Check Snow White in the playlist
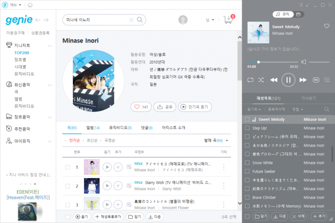 pyautogui.click(x=247, y=163)
